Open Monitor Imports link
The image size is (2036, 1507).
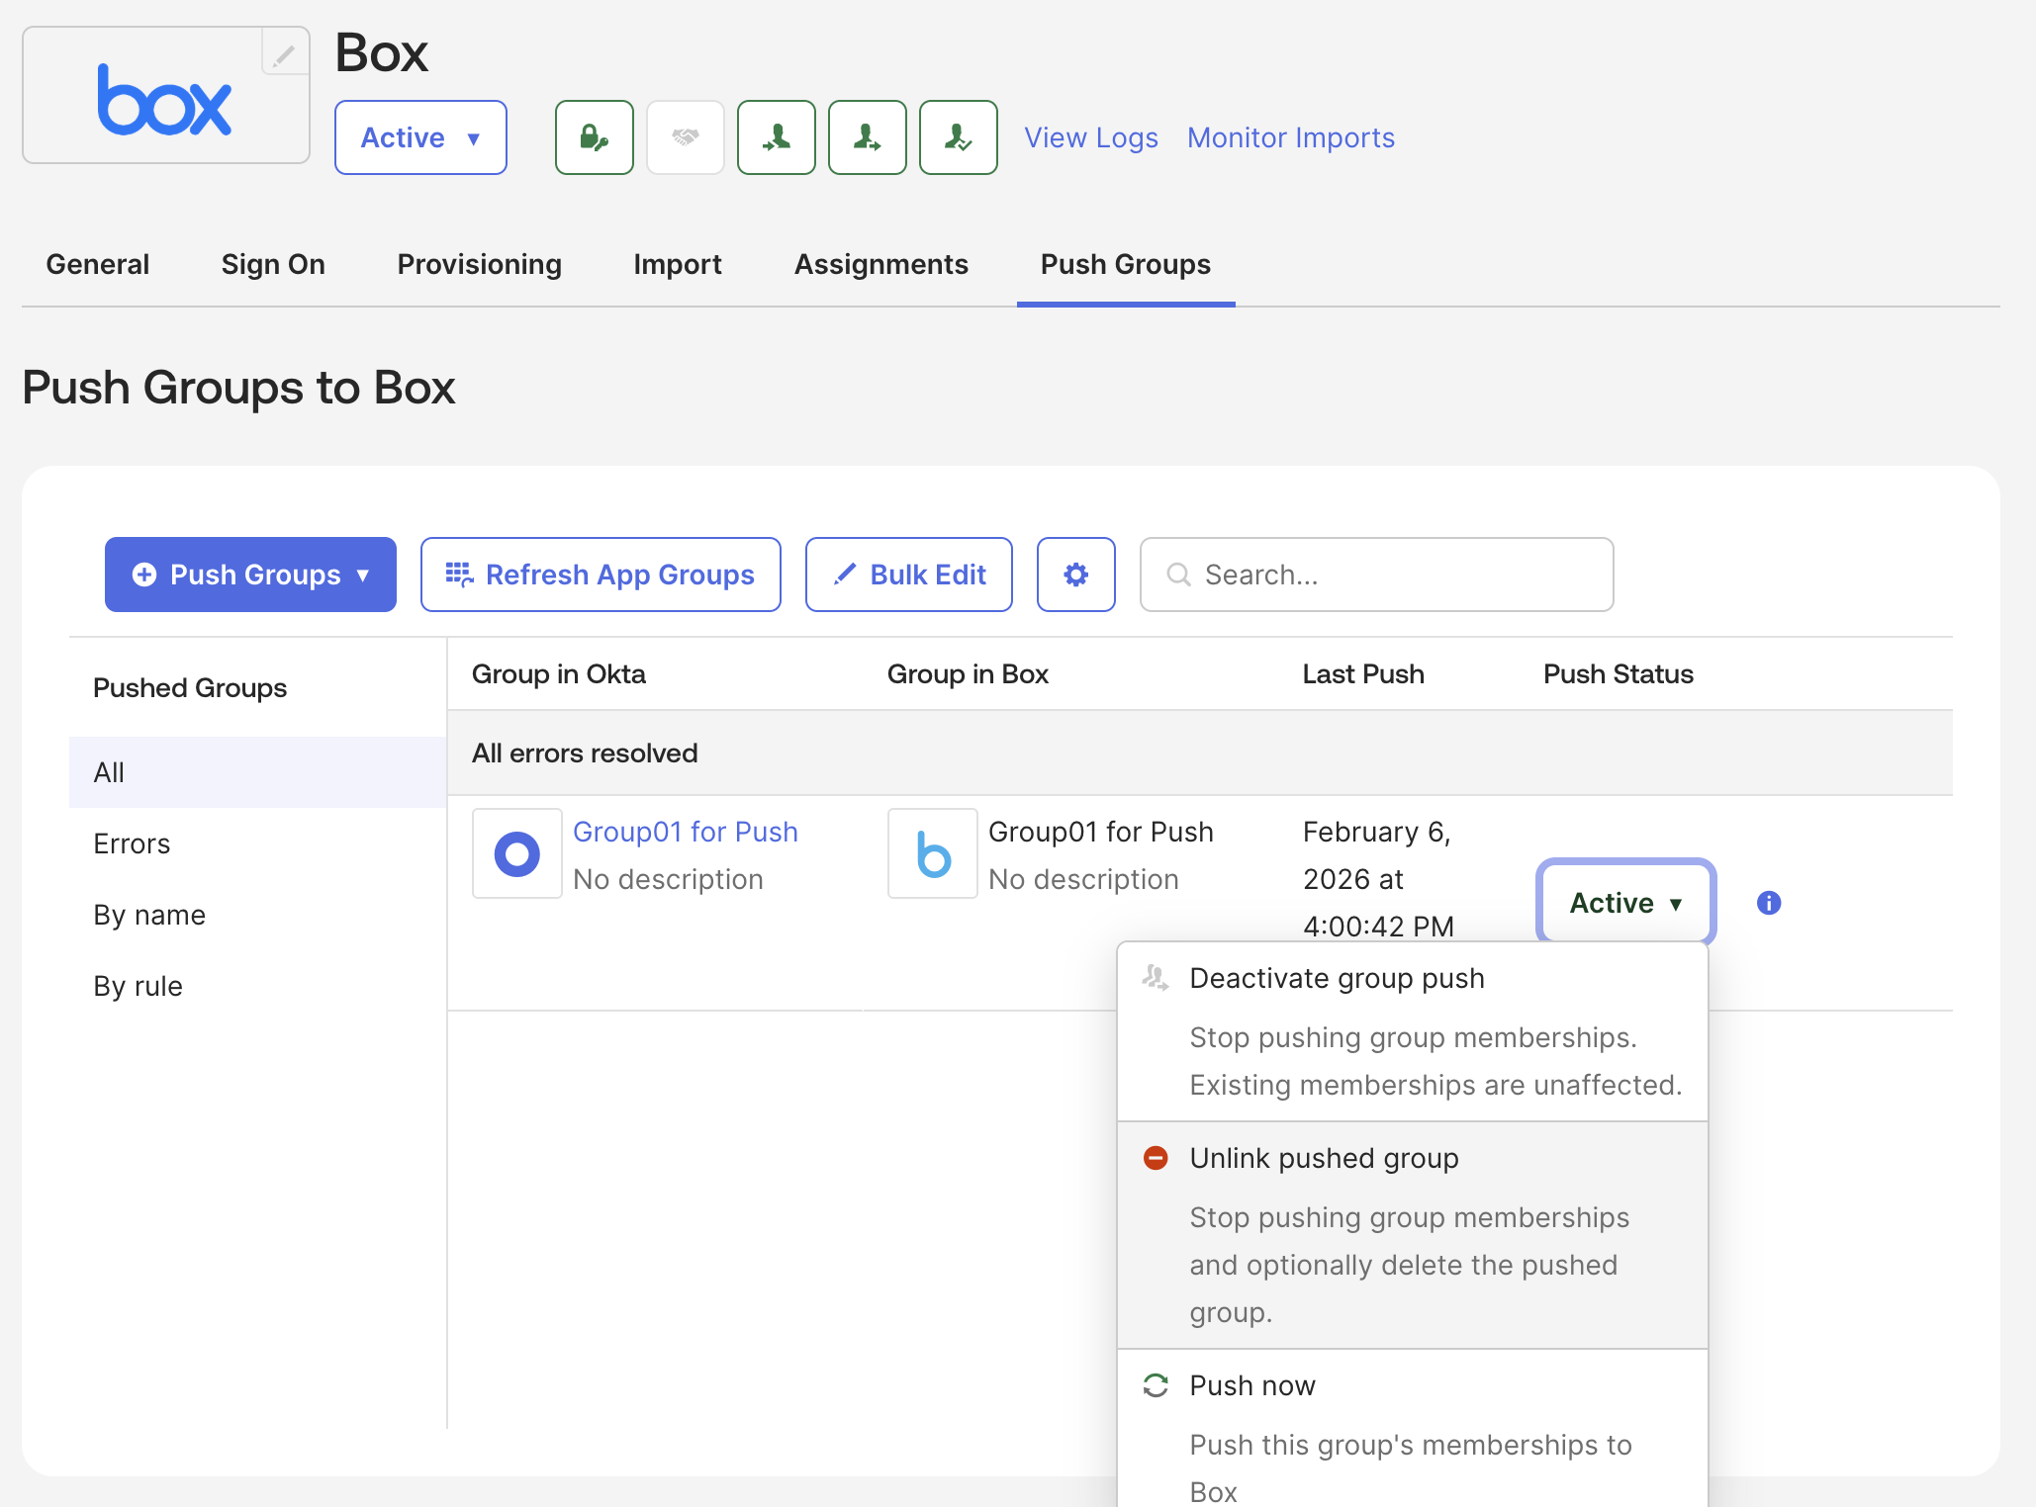pos(1290,137)
